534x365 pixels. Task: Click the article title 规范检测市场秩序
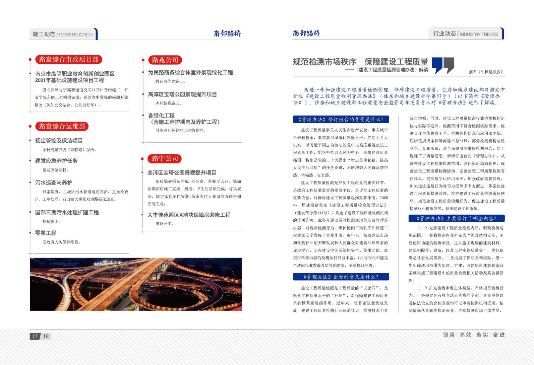(x=325, y=62)
